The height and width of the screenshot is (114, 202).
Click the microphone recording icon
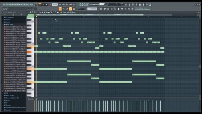(x=133, y=5)
